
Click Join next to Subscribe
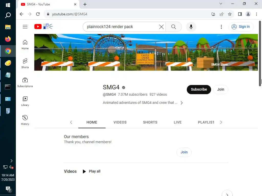(221, 90)
